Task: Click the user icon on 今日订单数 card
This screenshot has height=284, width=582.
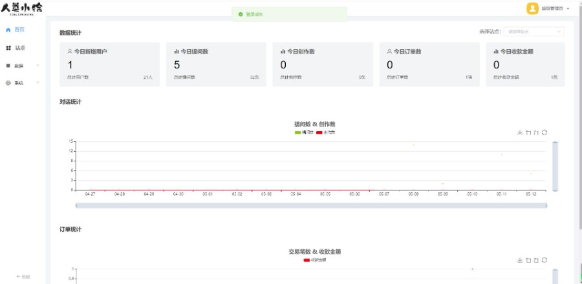Action: point(389,52)
